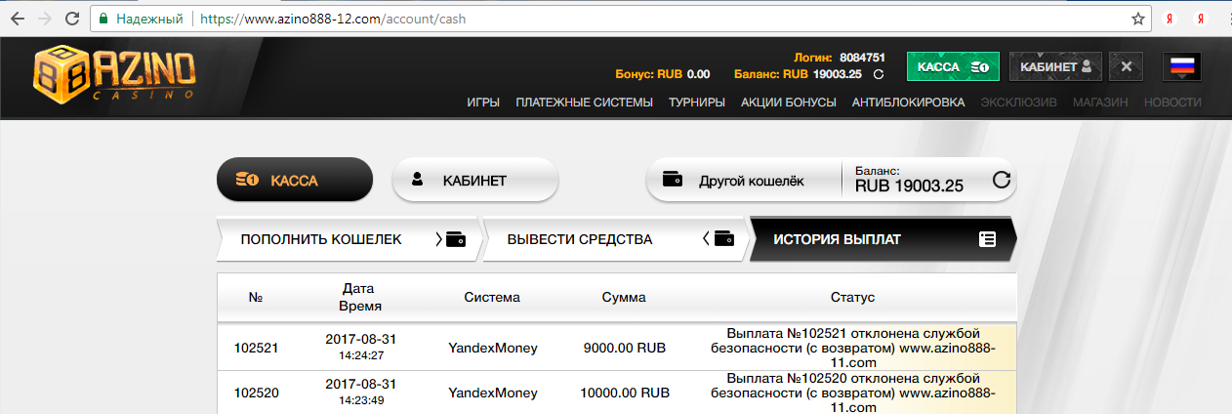Select the 9000.00 RUB amount cell
This screenshot has height=414, width=1232.
(x=624, y=347)
